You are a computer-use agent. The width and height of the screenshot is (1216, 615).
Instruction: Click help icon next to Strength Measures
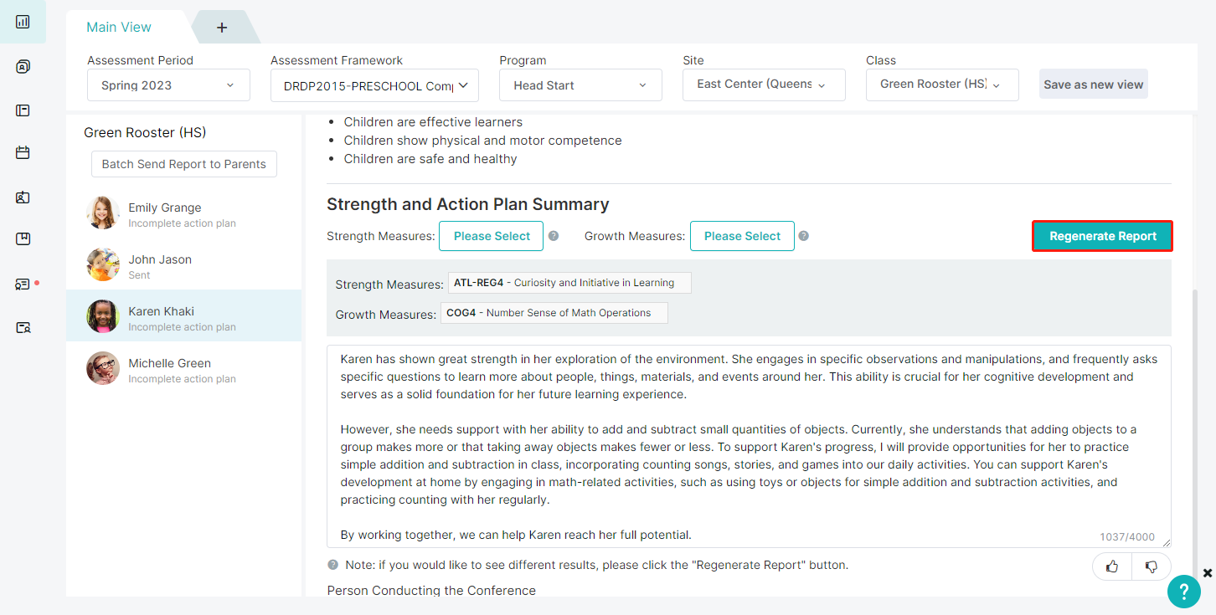pyautogui.click(x=554, y=236)
